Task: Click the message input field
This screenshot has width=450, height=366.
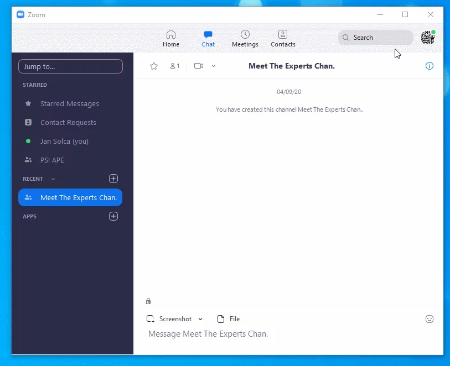Action: coord(277,334)
